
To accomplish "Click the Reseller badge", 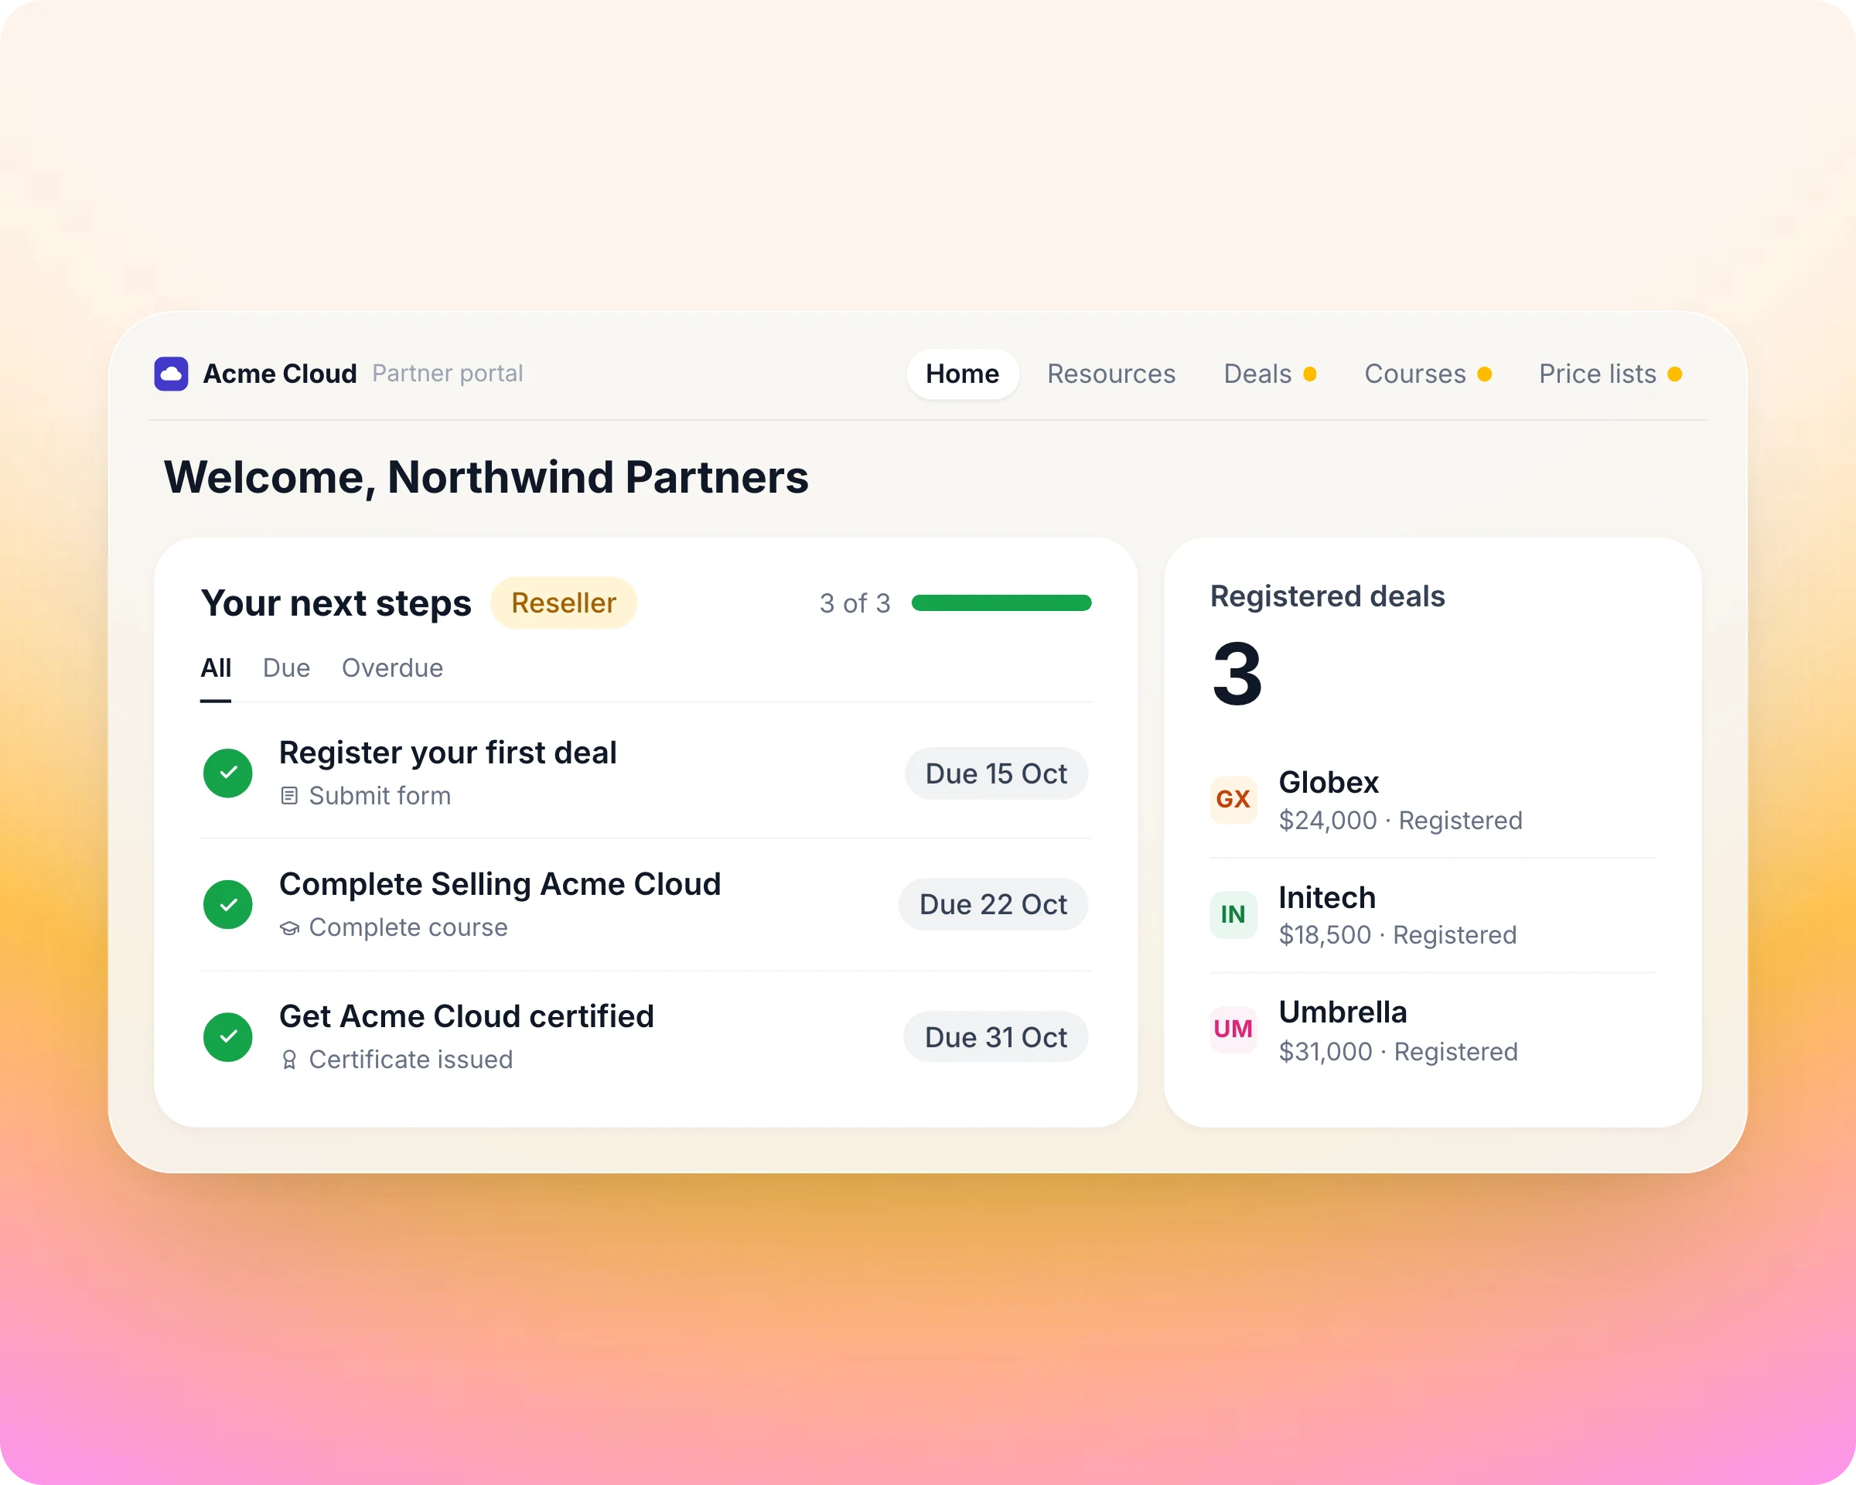I will (x=564, y=603).
